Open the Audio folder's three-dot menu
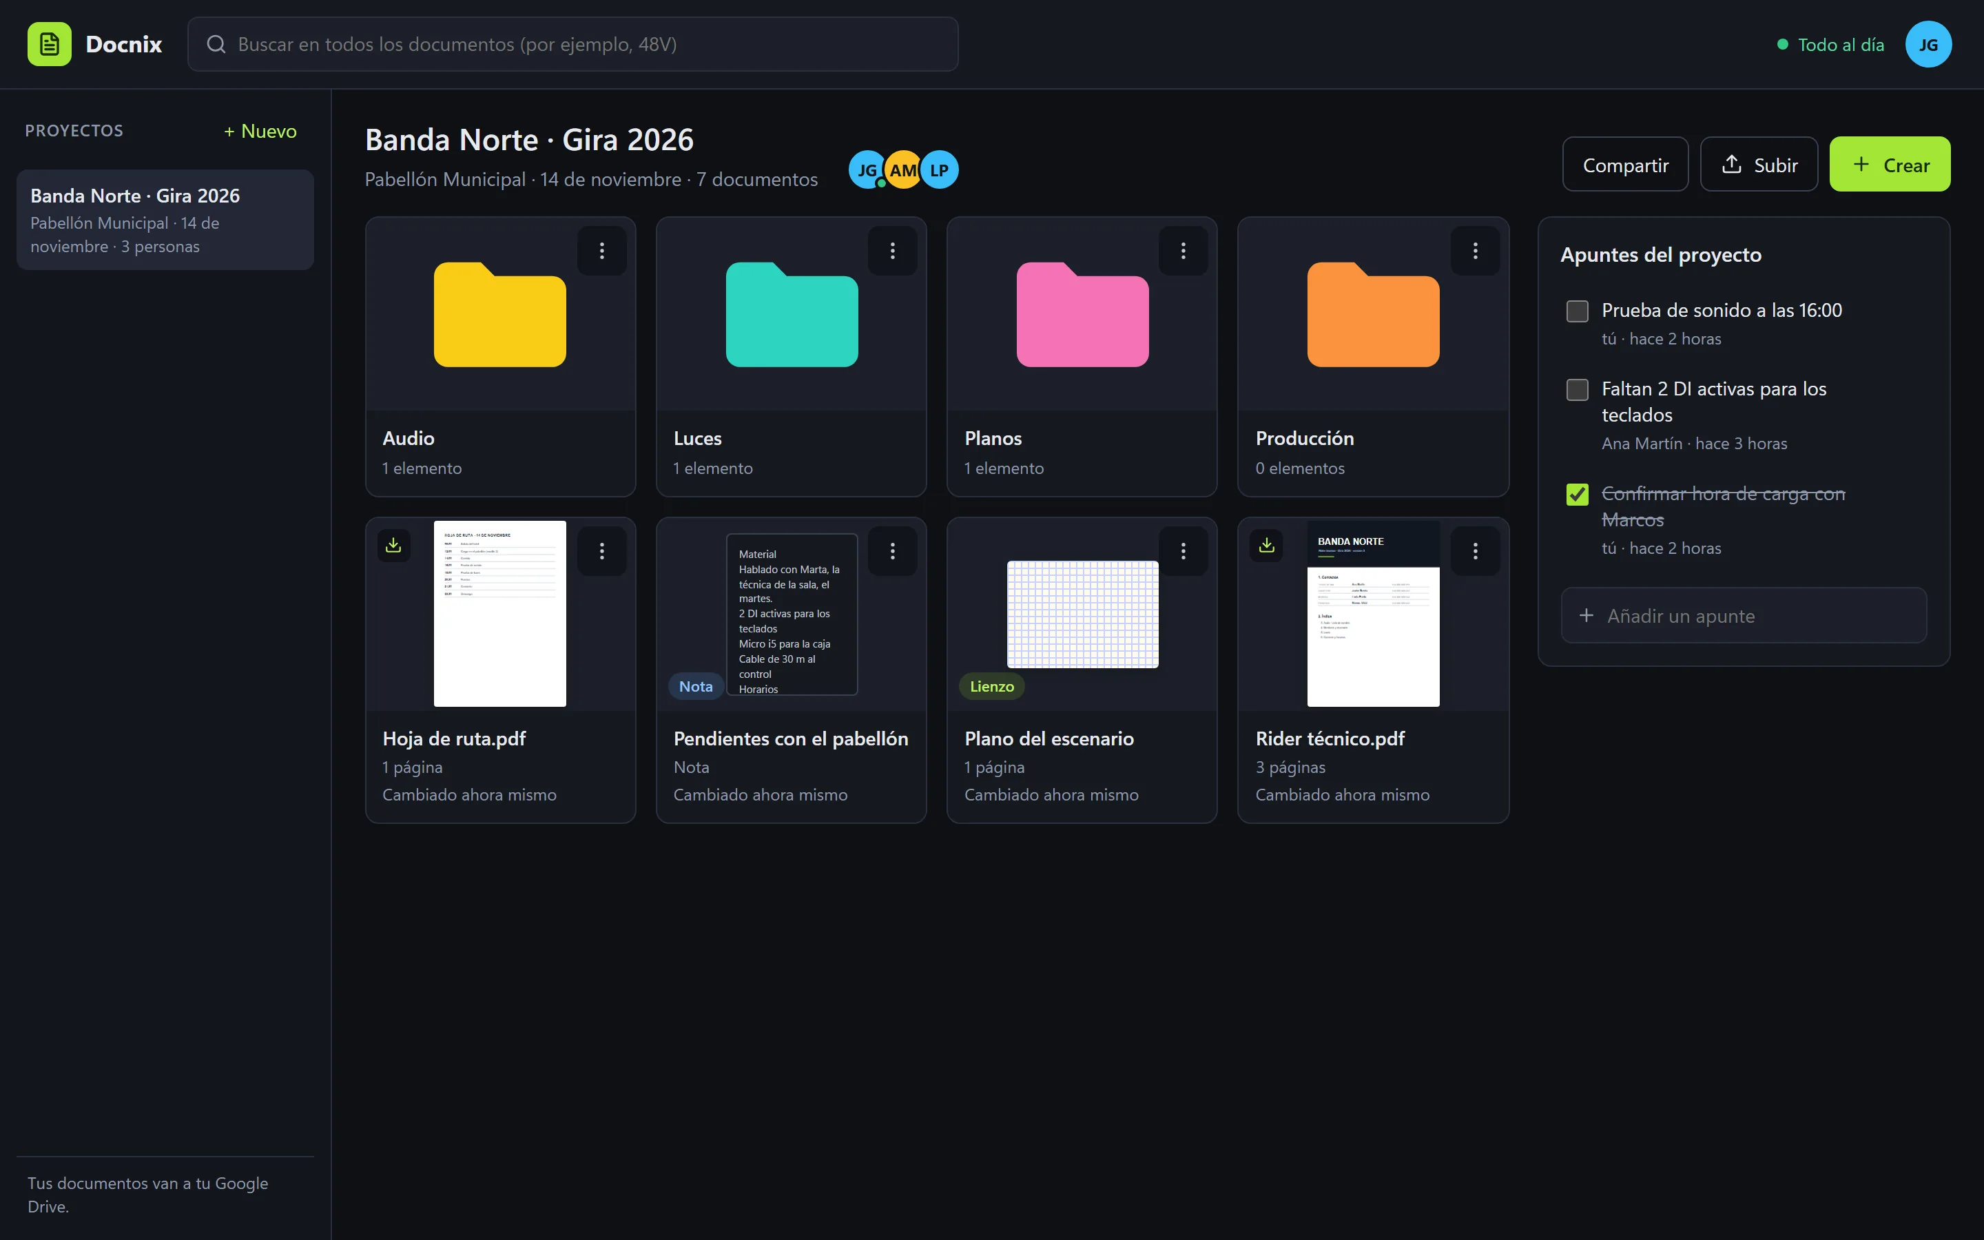The width and height of the screenshot is (1984, 1240). [602, 251]
